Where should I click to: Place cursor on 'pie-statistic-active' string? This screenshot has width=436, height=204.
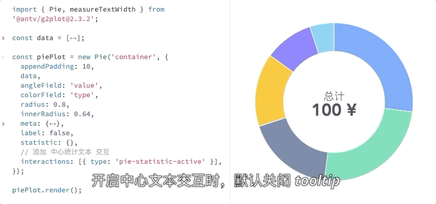click(x=160, y=162)
